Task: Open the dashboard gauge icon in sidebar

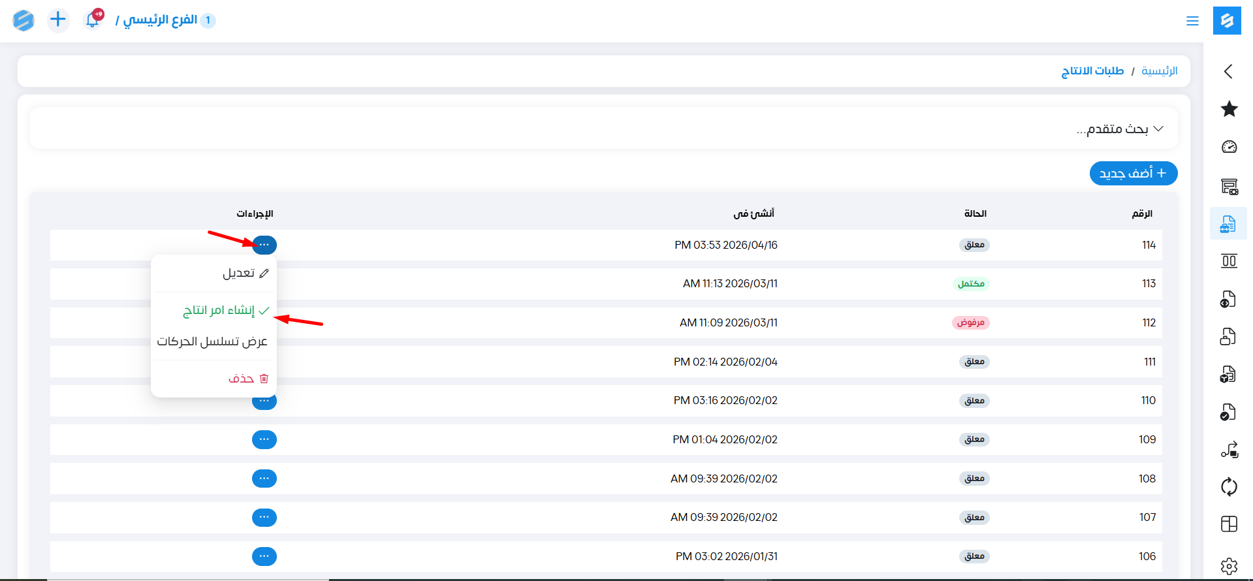Action: coord(1229,147)
